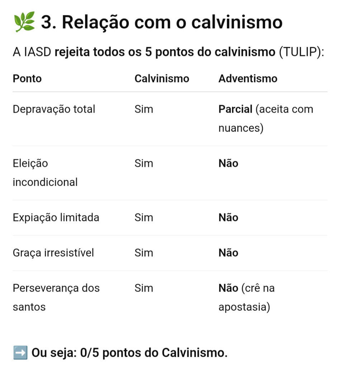The width and height of the screenshot is (340, 367).
Task: Click the blue right-arrow emoji icon
Action: pyautogui.click(x=20, y=353)
